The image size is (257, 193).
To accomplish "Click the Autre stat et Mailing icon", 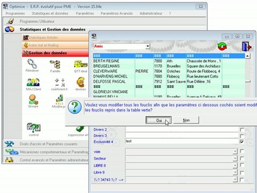I will click(26, 45).
